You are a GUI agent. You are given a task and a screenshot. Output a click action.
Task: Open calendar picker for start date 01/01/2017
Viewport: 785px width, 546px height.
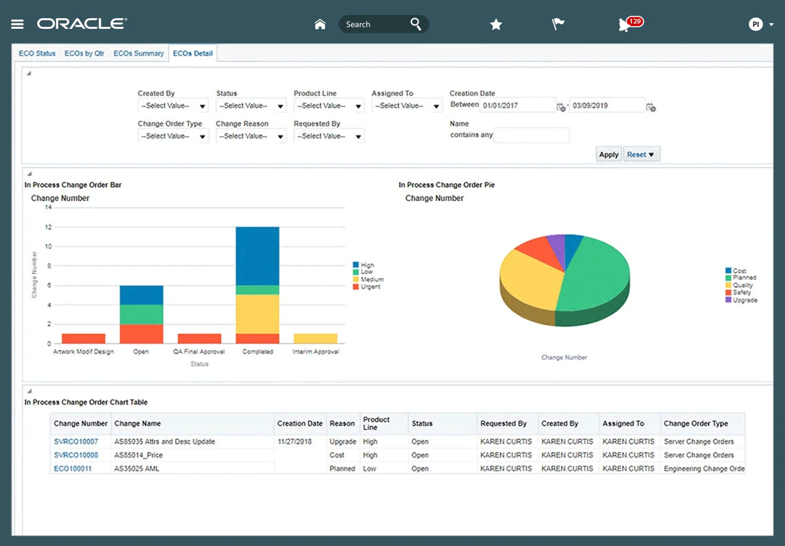tap(561, 107)
